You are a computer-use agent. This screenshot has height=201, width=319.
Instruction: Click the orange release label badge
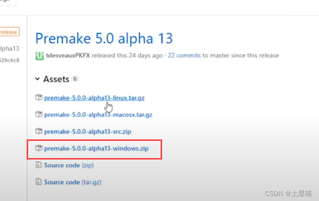pos(9,32)
